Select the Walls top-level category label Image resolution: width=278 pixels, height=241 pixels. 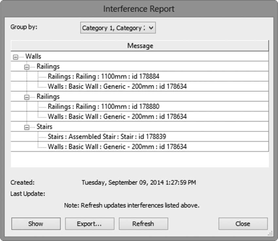[33, 56]
